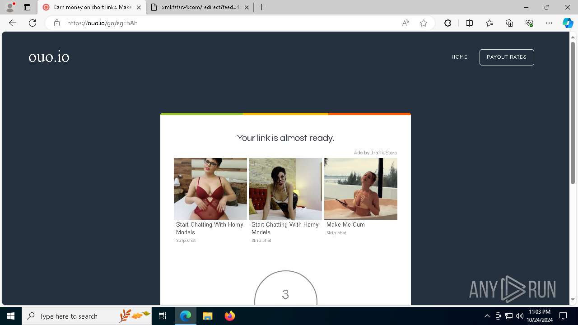
Task: Open Firefox taskbar icon
Action: point(229,316)
